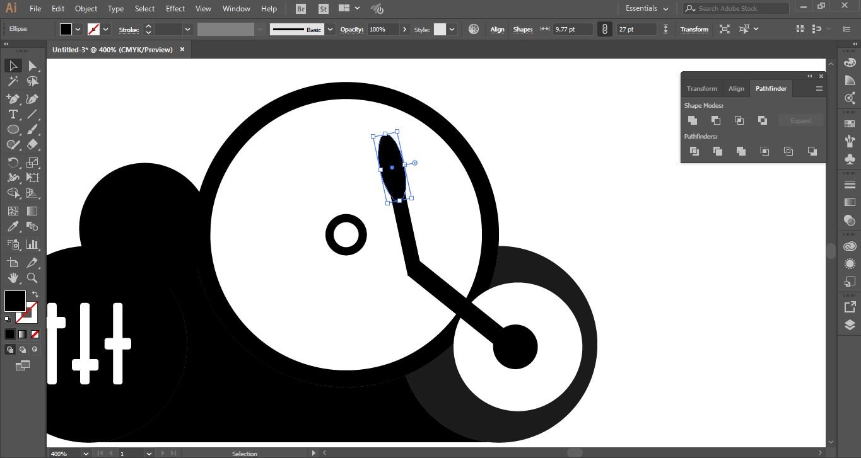The image size is (861, 458).
Task: Select the Free Transform tool
Action: click(32, 178)
